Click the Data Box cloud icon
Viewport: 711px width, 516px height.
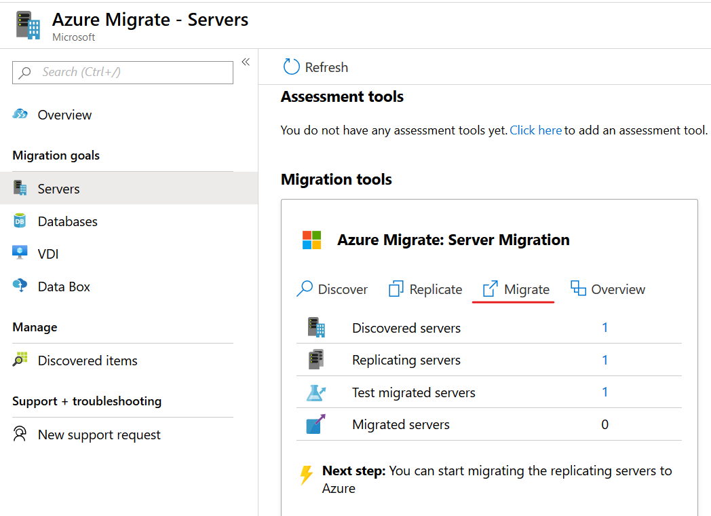click(20, 285)
